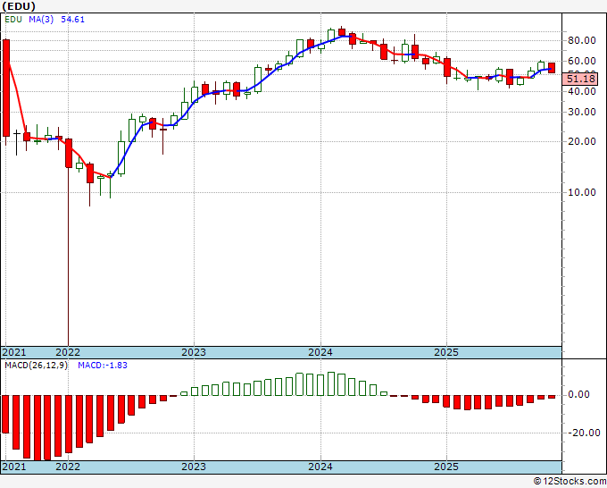607x488 pixels.
Task: Select the green EDU ticker label
Action: (13, 20)
